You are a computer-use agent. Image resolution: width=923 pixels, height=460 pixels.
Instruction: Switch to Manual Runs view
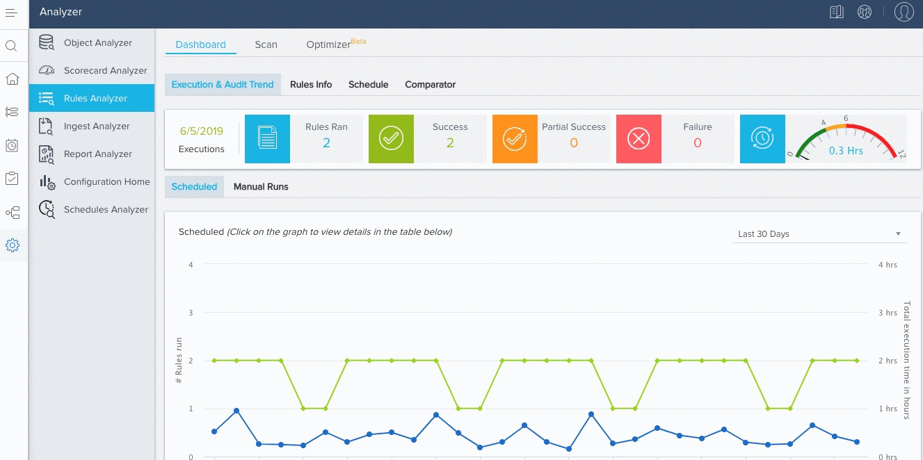tap(261, 187)
